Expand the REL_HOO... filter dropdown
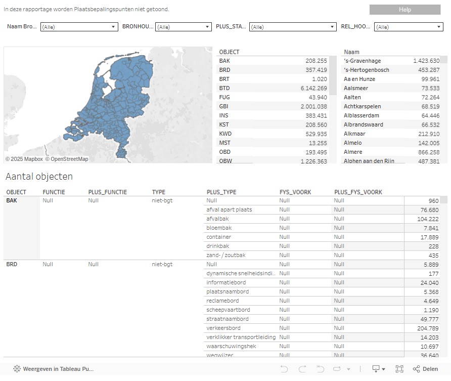This screenshot has height=381, width=451. click(x=408, y=27)
